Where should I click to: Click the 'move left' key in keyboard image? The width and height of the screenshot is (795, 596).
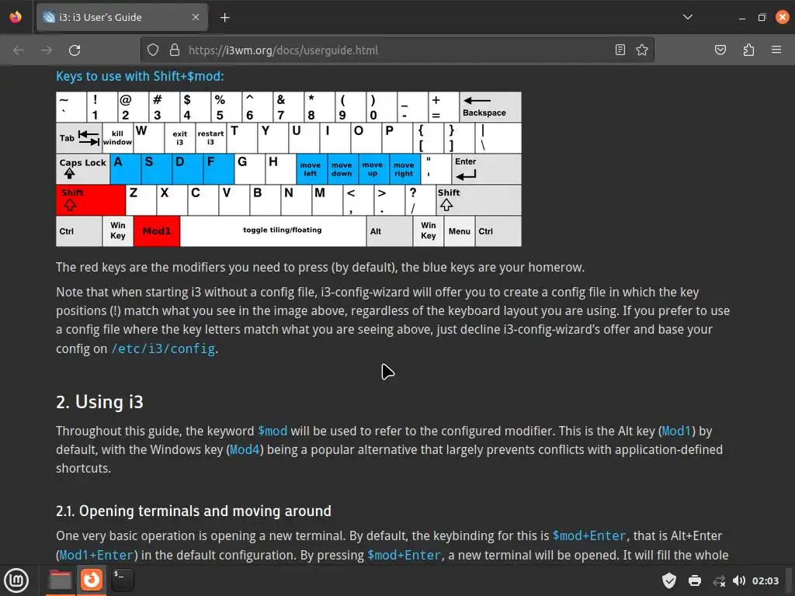(311, 169)
